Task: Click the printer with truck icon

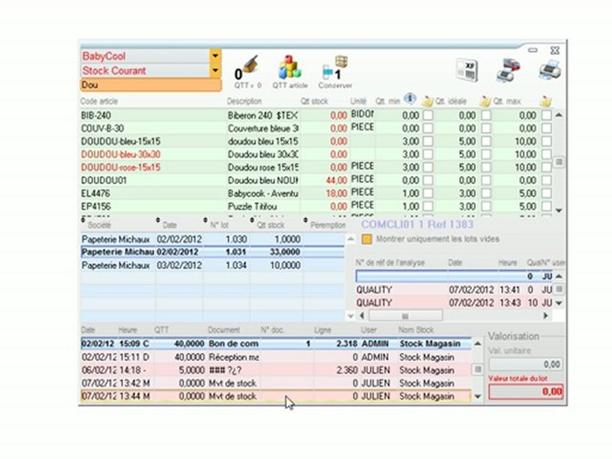Action: (508, 70)
